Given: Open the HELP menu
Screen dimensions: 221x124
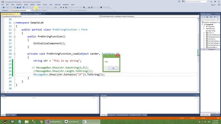Looking at the screenshot, I should pyautogui.click(x=73, y=4).
